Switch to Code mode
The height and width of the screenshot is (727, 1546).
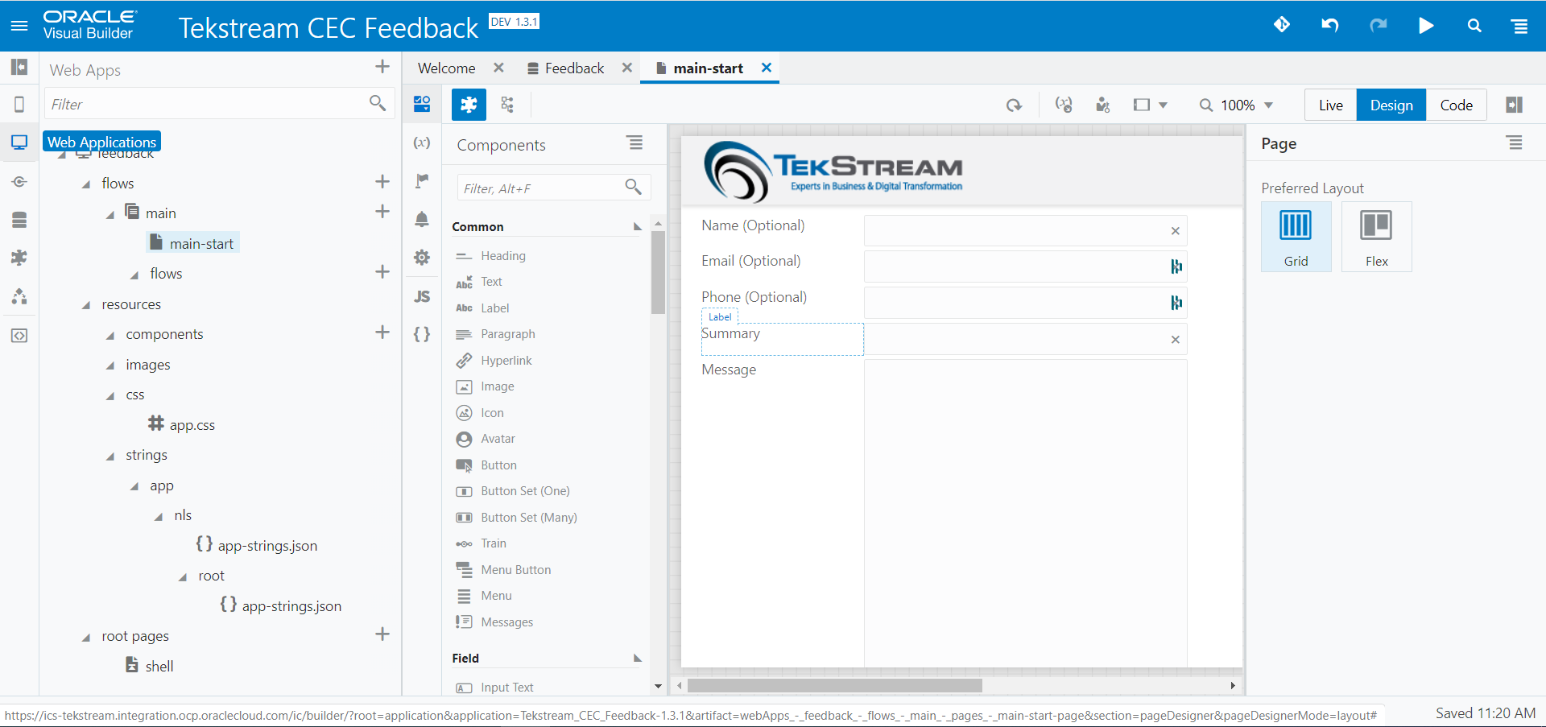pos(1456,105)
